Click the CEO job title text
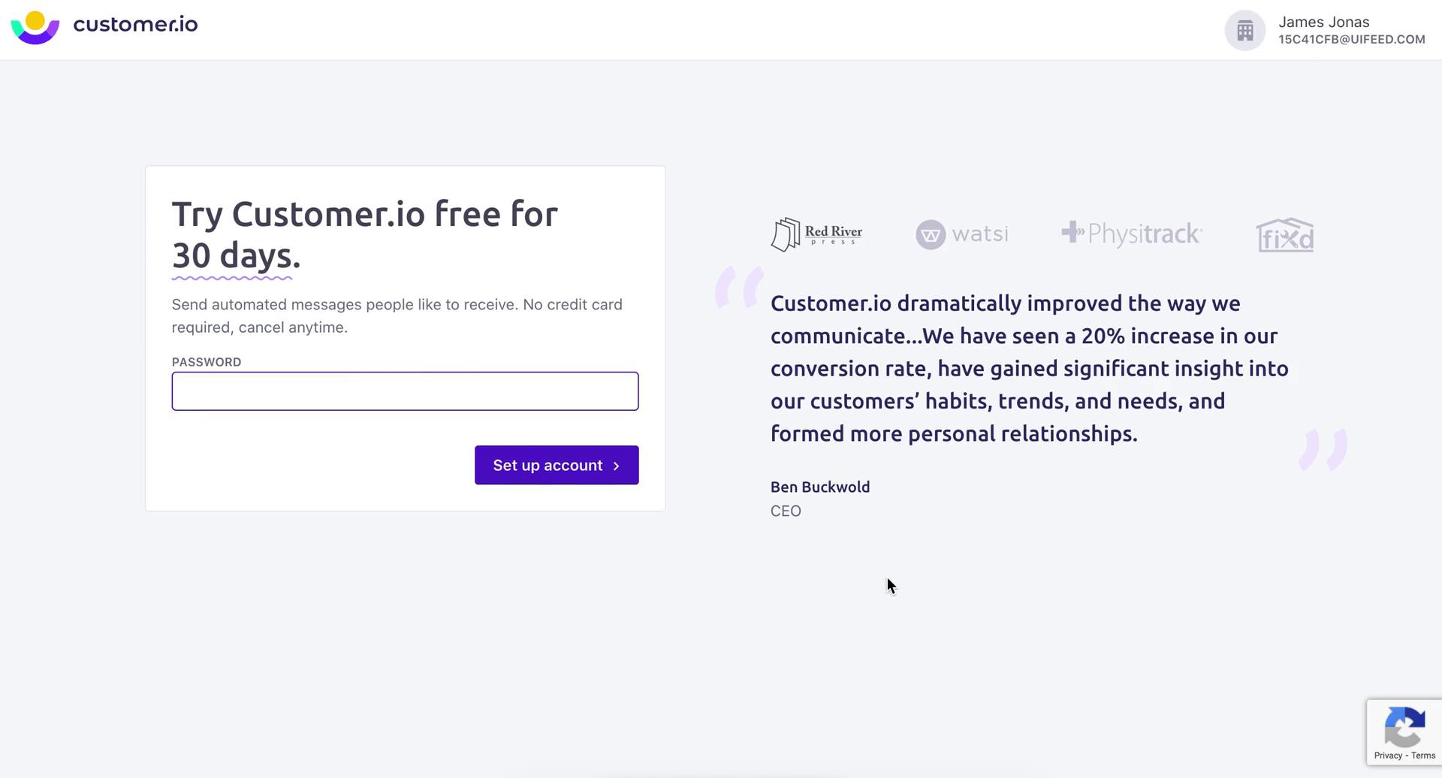 (785, 511)
